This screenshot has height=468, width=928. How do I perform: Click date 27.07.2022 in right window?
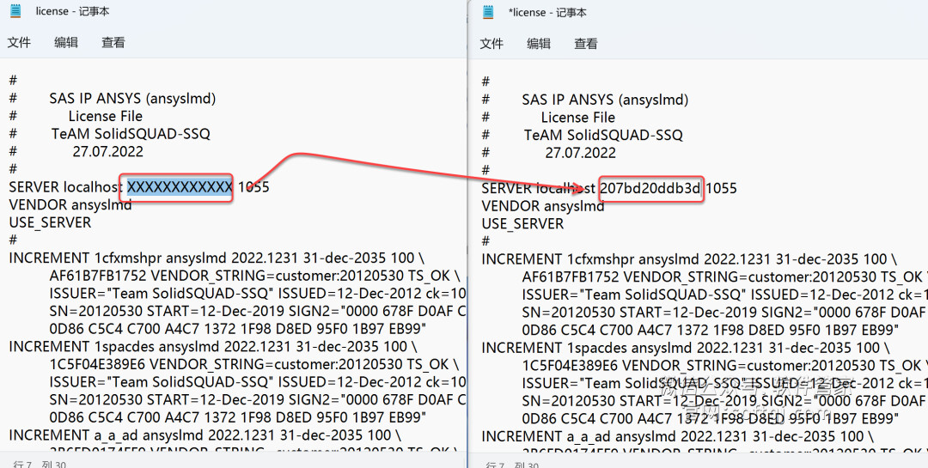581,153
